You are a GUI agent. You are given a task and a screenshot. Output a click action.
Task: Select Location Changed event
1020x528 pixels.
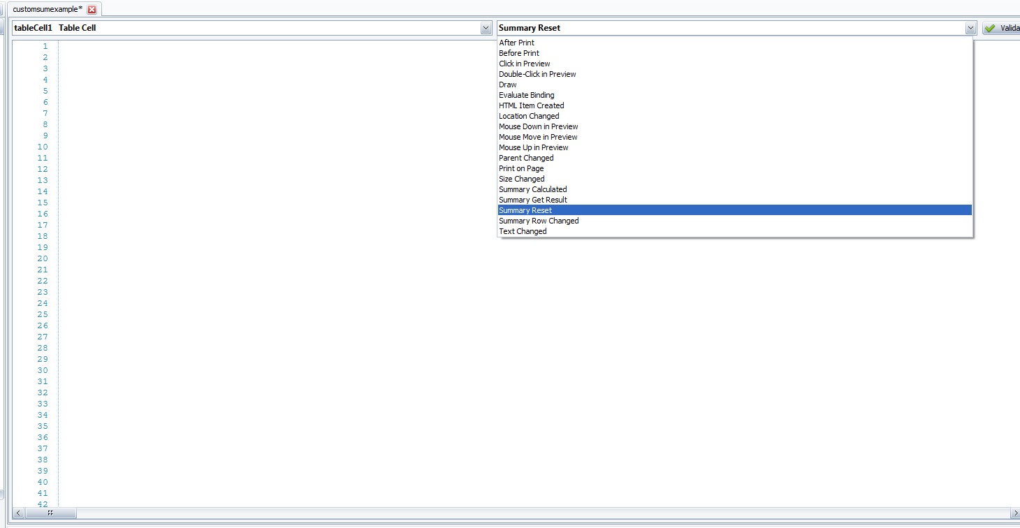pos(528,116)
